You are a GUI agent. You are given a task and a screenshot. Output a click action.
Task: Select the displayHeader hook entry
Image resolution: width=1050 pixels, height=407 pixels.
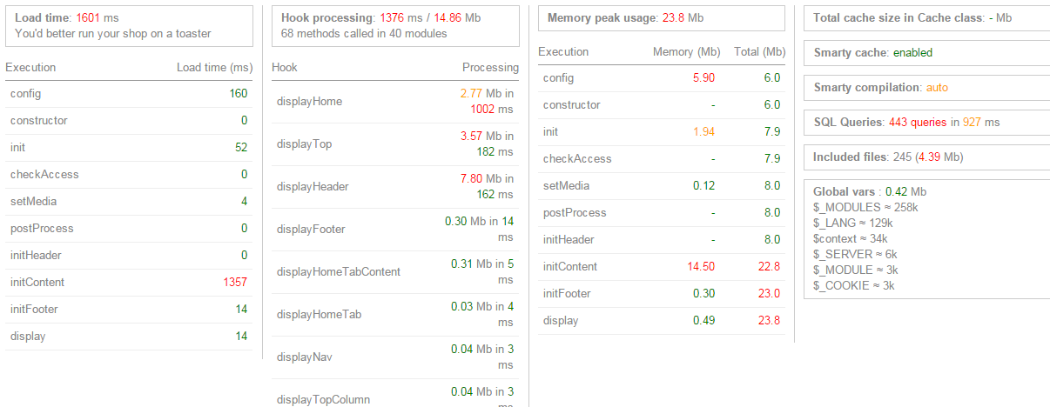click(x=395, y=186)
